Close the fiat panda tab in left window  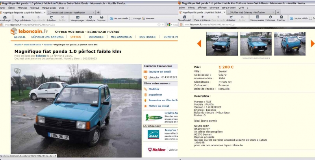(x=45, y=13)
